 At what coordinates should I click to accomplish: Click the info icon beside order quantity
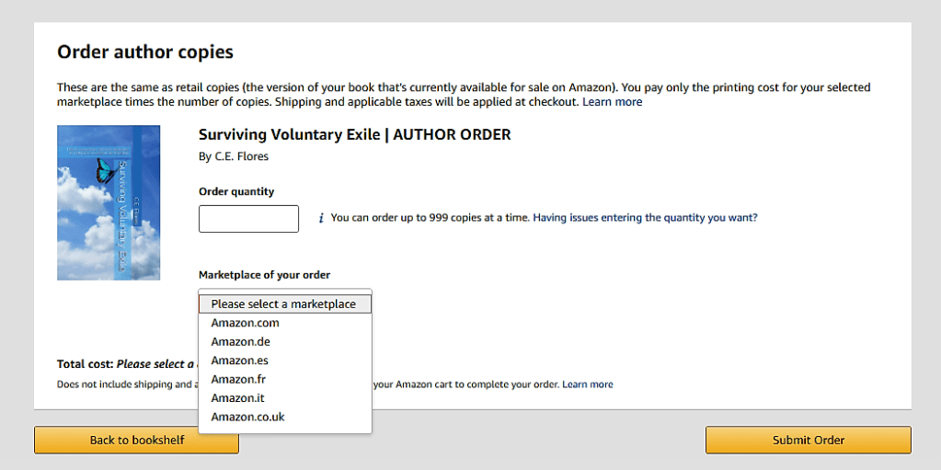tap(321, 218)
